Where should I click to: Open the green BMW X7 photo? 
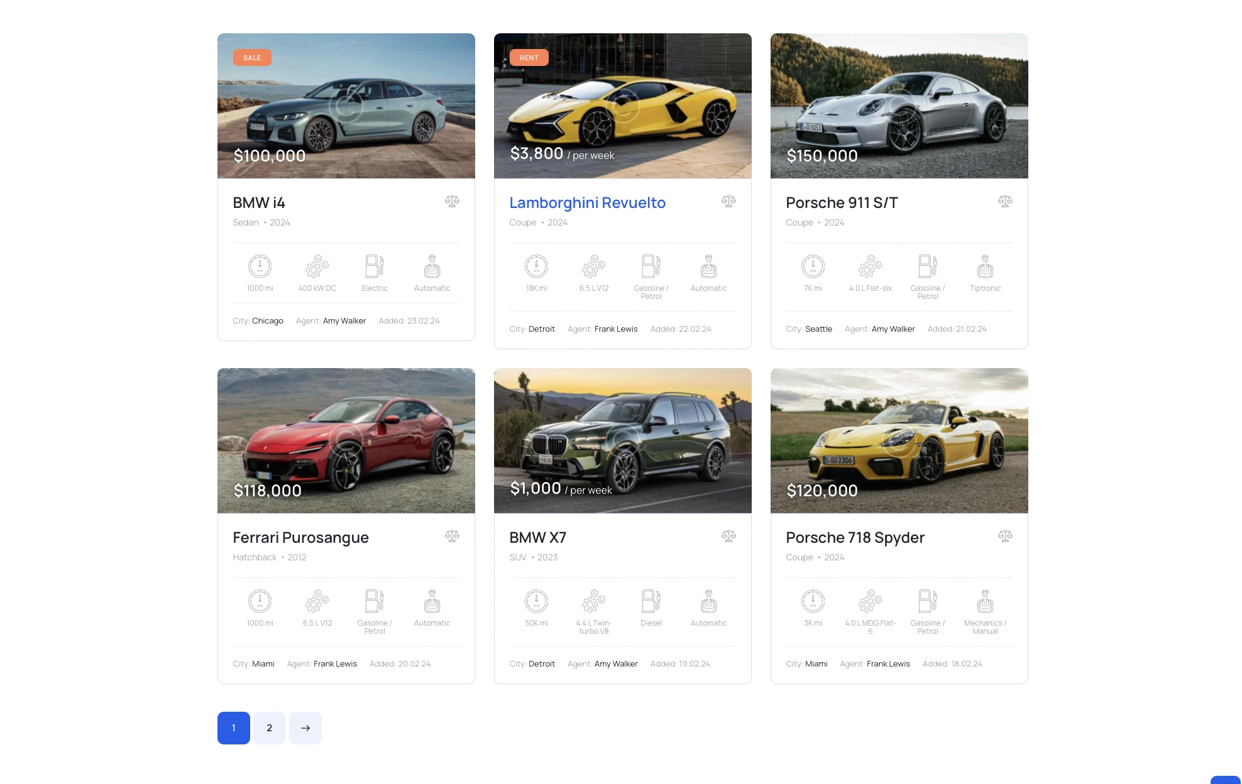point(622,440)
